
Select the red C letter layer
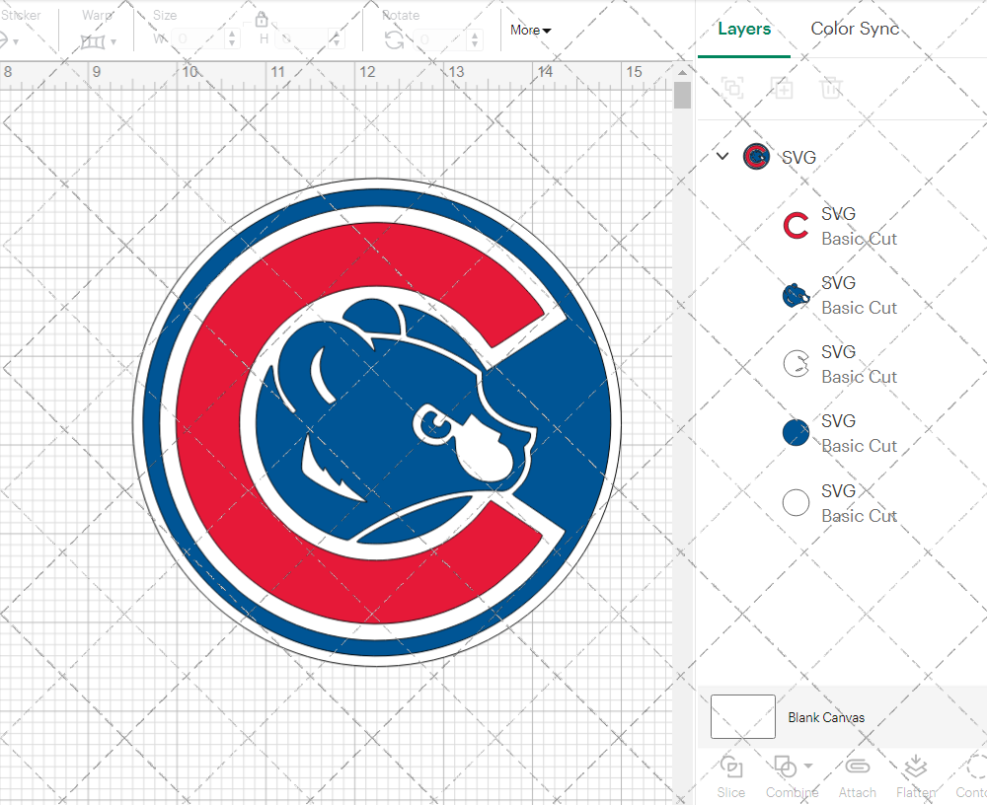click(840, 226)
